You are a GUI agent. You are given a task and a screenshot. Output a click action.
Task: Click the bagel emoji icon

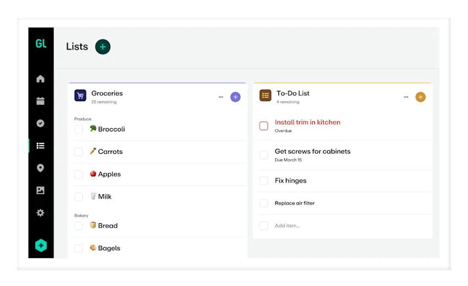pos(93,248)
